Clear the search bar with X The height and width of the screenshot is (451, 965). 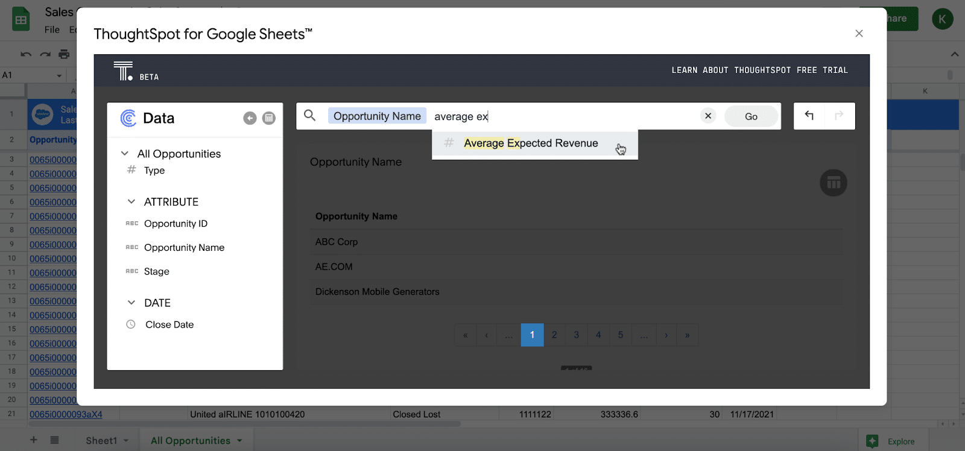pyautogui.click(x=708, y=116)
